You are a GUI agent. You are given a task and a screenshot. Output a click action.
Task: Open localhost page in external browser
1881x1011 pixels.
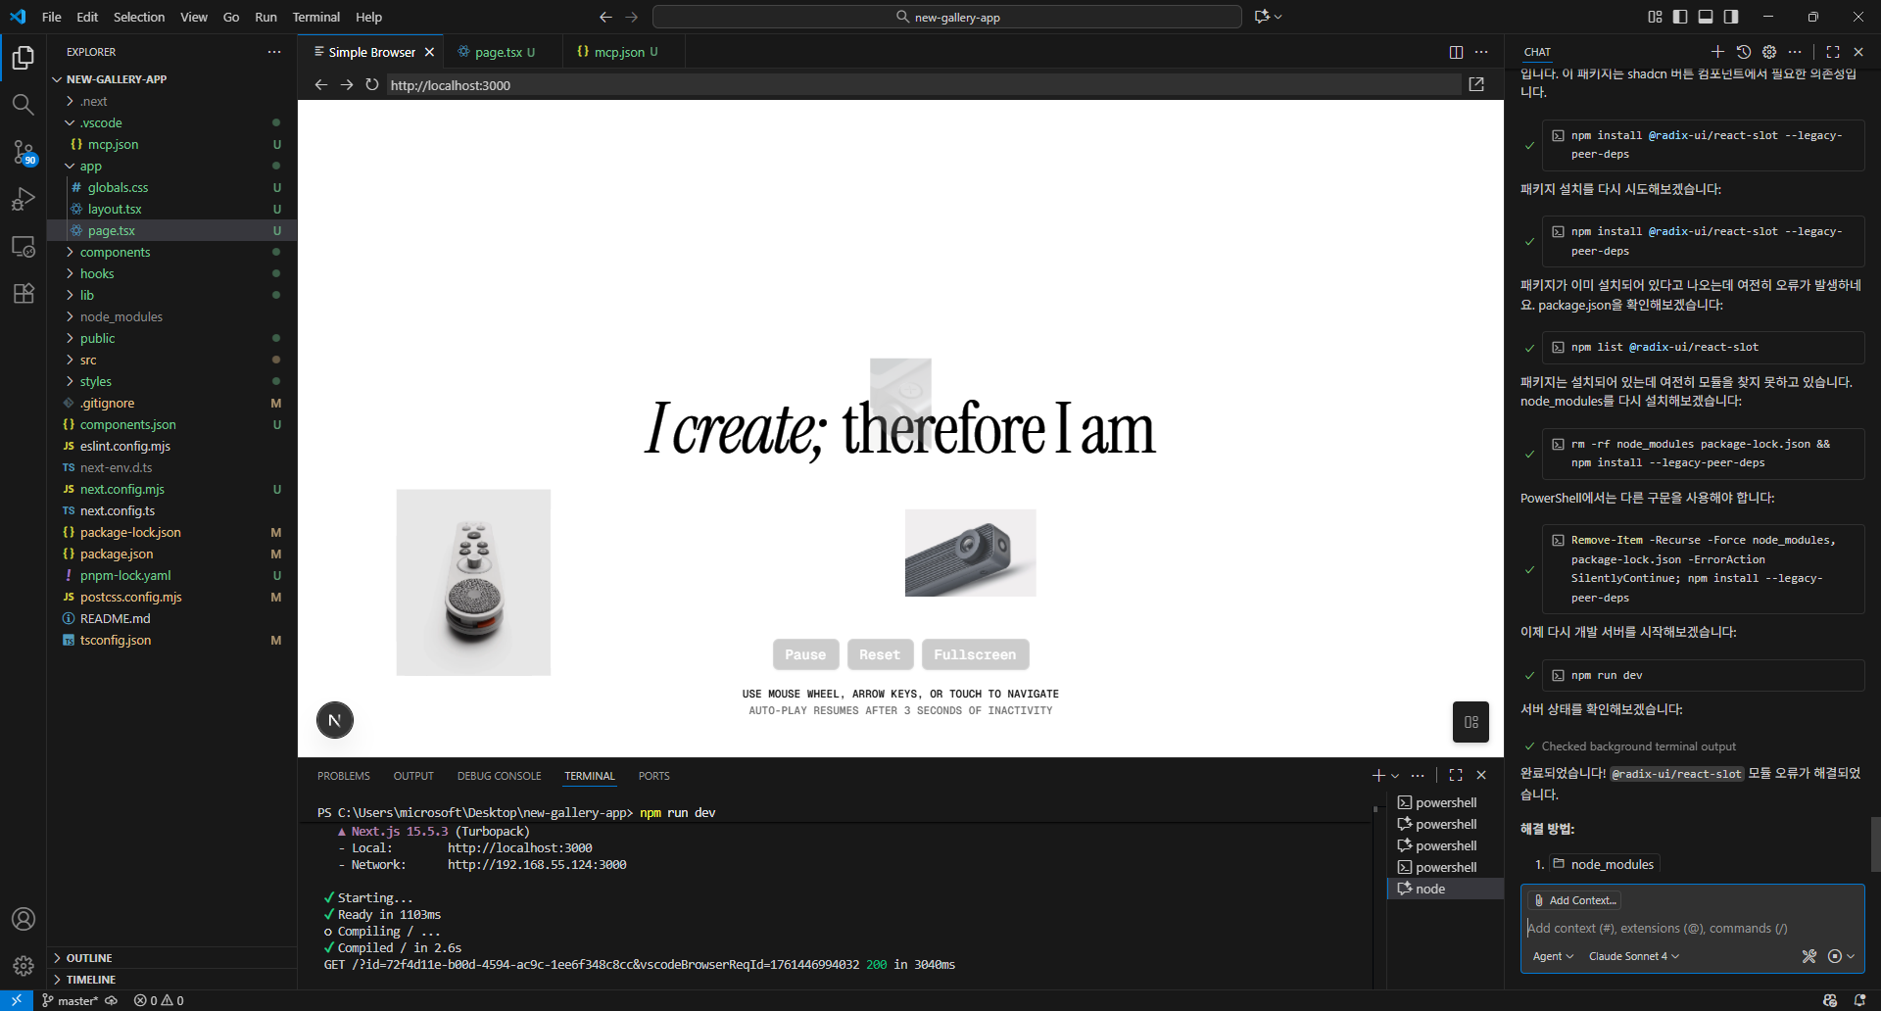click(1476, 85)
